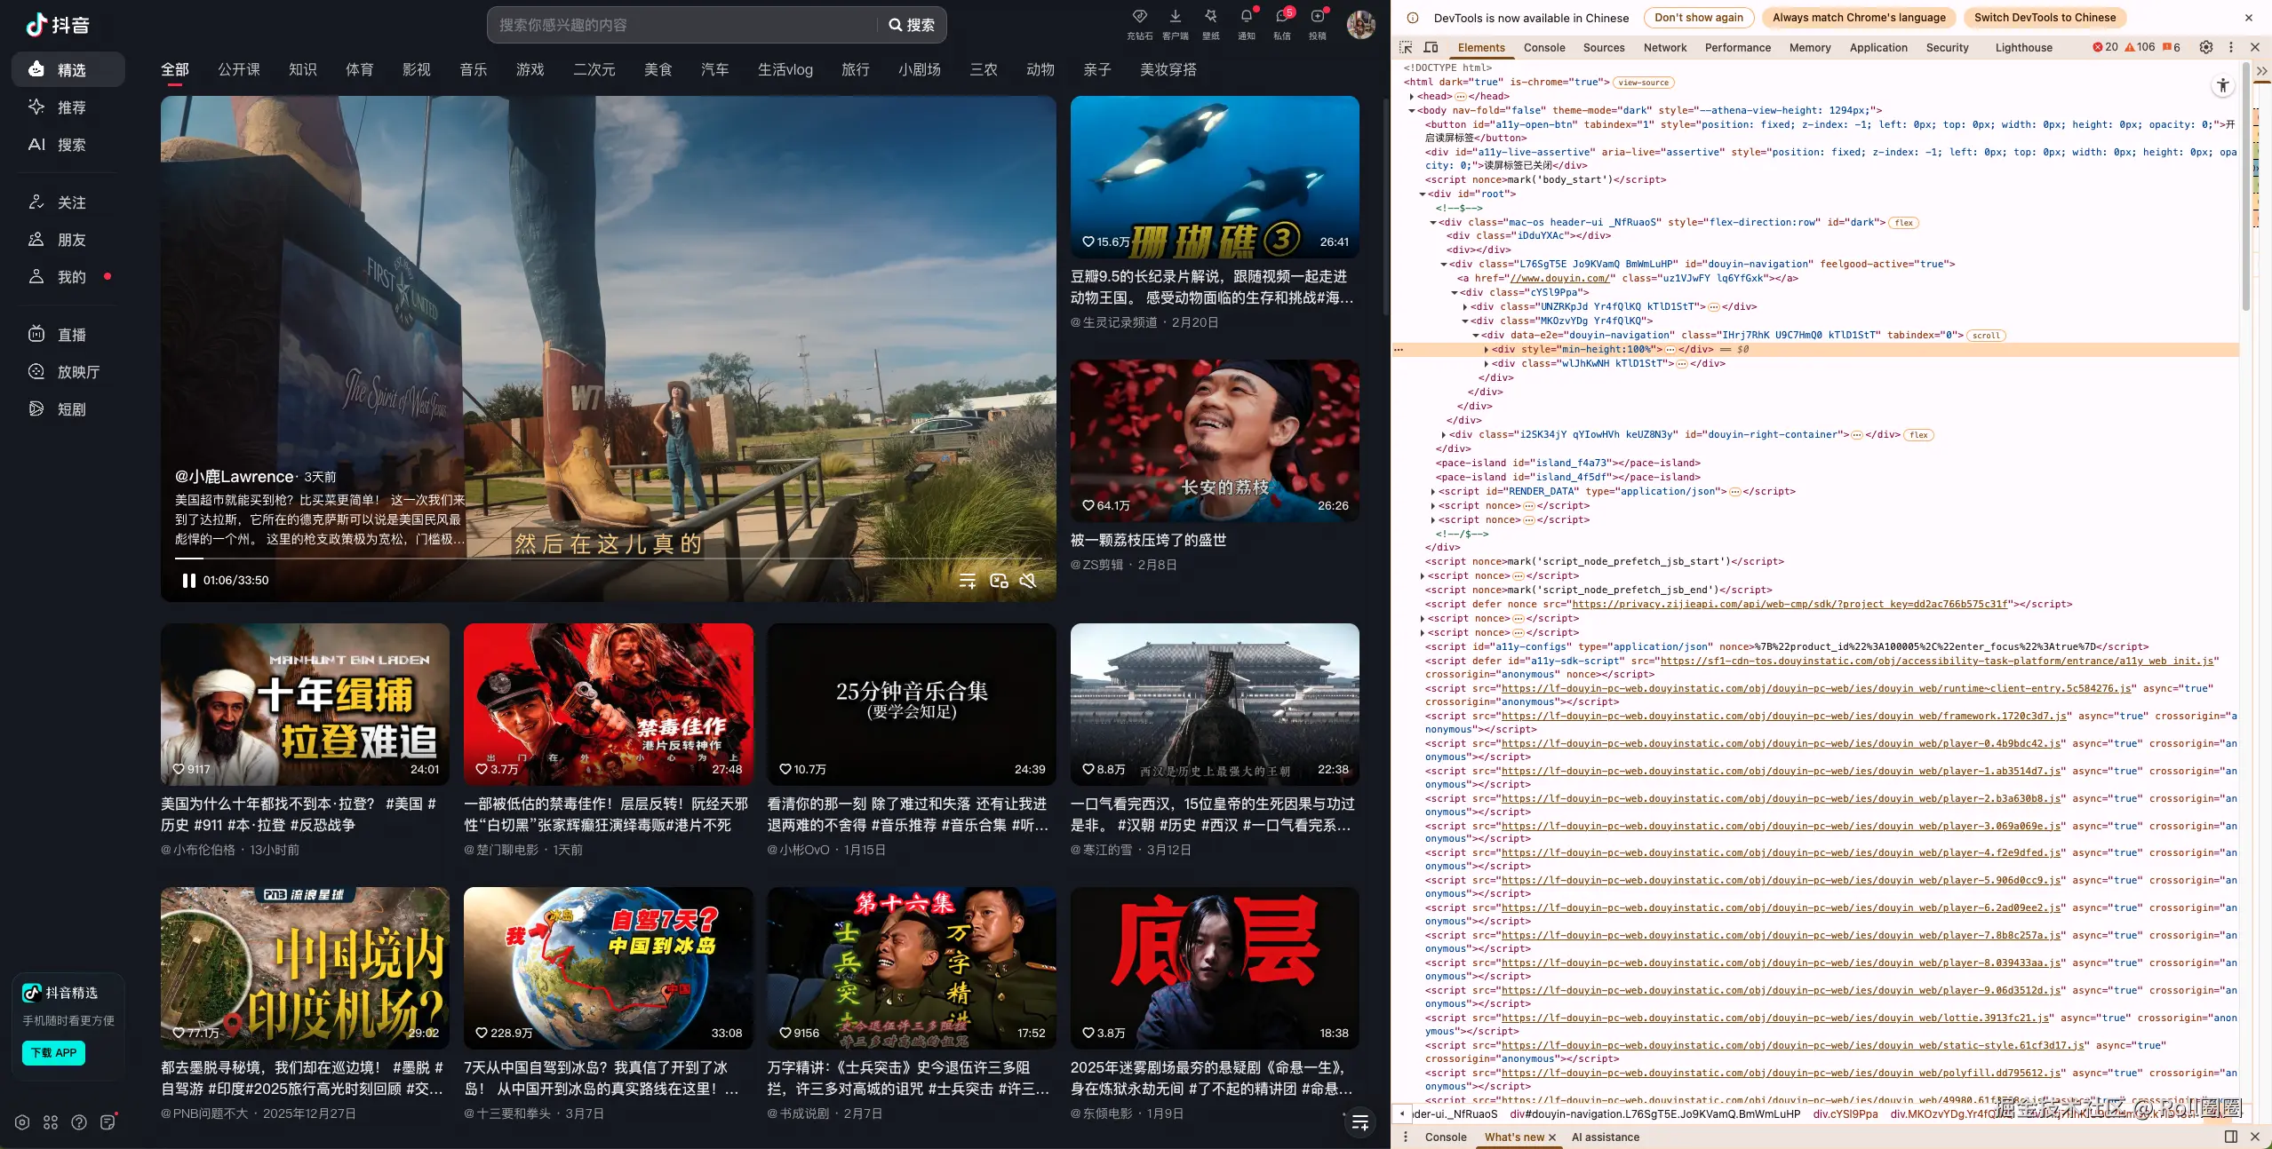Collapse the body element node
This screenshot has height=1149, width=2272.
(1411, 110)
